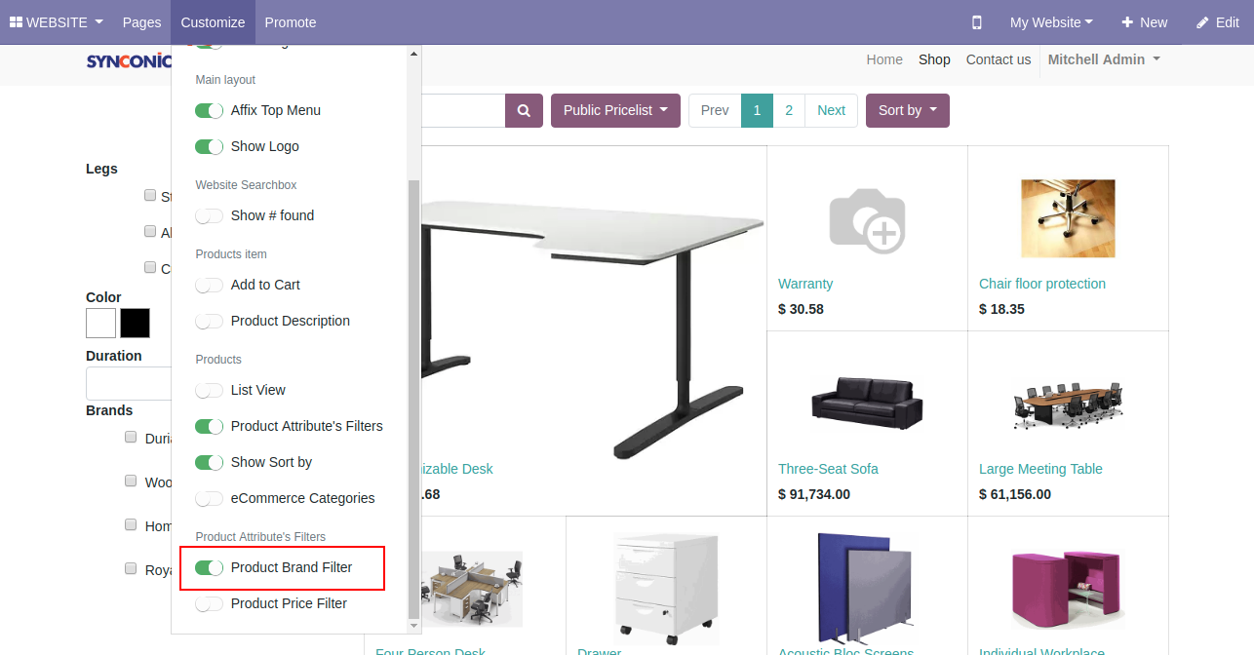Enable the Product Price Filter toggle
This screenshot has height=655, width=1254.
(209, 604)
